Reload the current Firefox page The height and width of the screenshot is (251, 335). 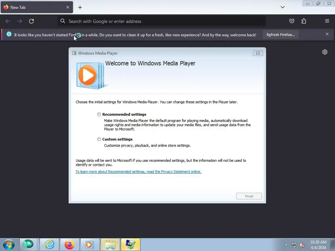point(31,21)
